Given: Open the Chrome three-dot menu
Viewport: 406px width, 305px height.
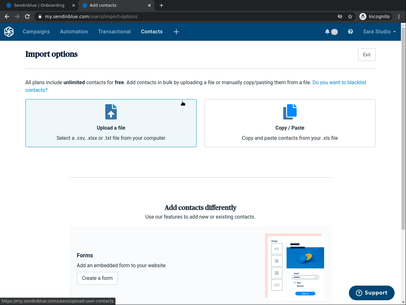Looking at the screenshot, I should click(x=399, y=17).
